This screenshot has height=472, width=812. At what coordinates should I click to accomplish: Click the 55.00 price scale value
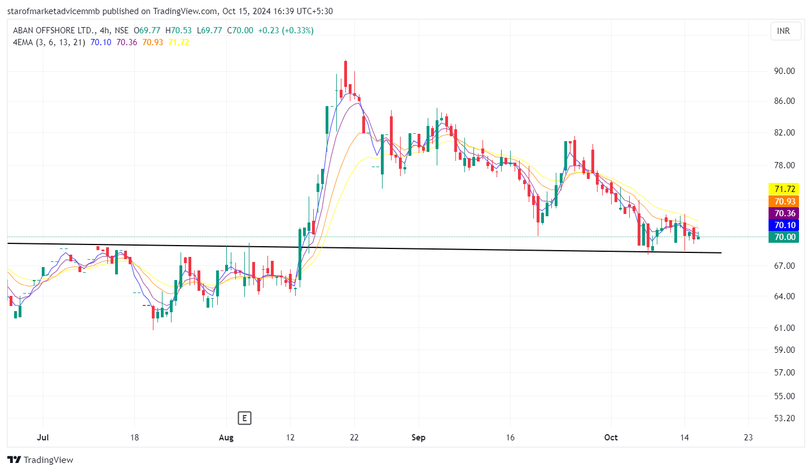(x=785, y=396)
